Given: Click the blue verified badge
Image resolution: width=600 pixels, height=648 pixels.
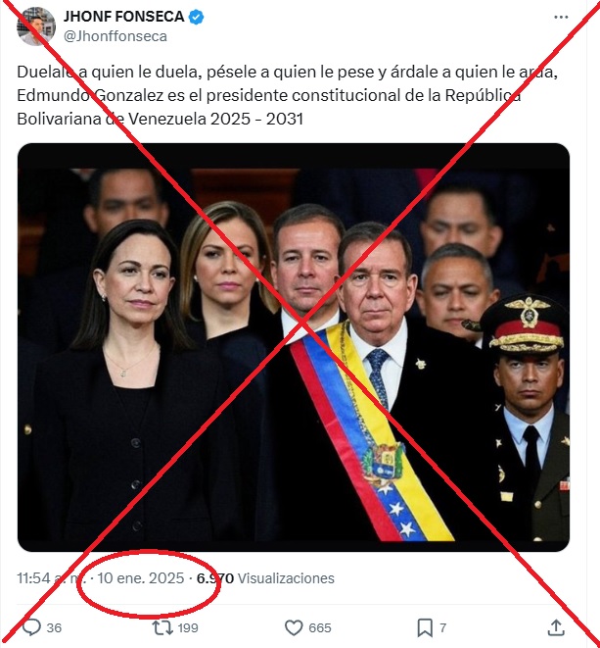Looking at the screenshot, I should tap(196, 17).
